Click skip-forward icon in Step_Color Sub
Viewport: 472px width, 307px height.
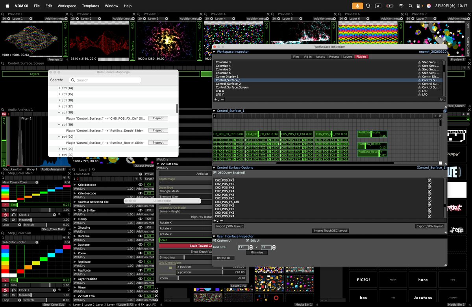tap(14, 295)
